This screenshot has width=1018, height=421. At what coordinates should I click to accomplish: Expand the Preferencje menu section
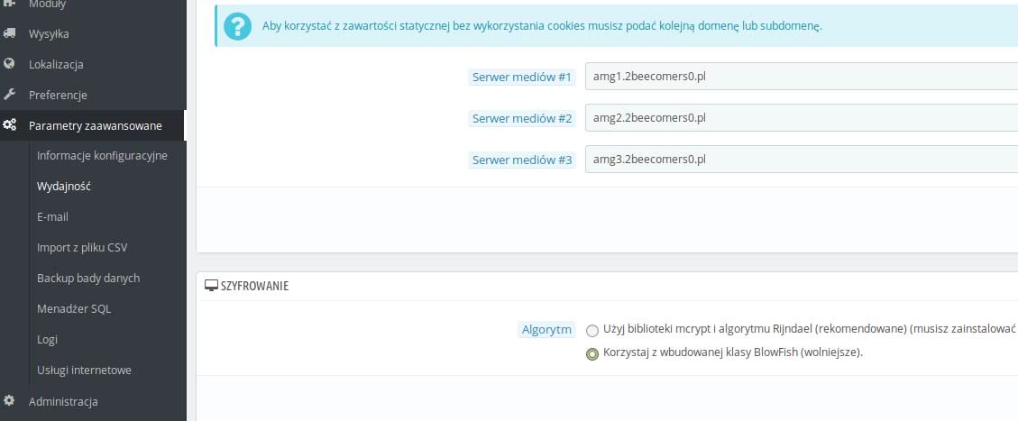[93, 95]
